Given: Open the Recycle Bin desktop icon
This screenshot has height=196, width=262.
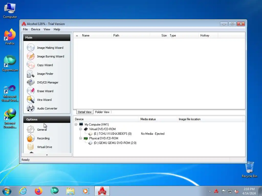Looking at the screenshot, I should tap(249, 170).
